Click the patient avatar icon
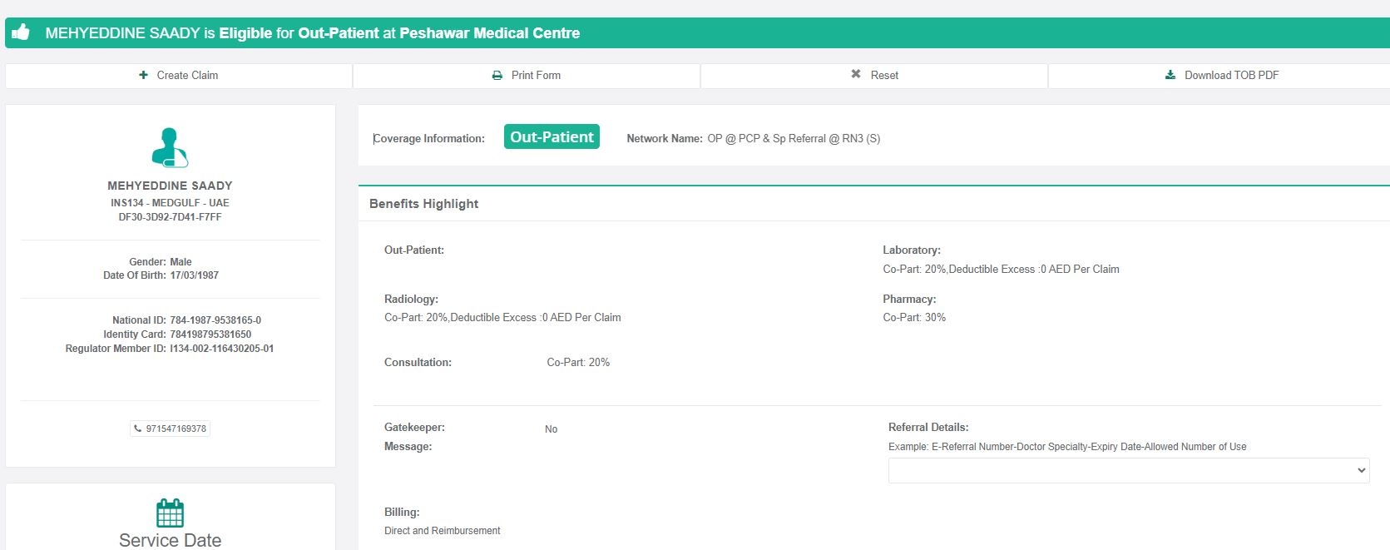 170,147
